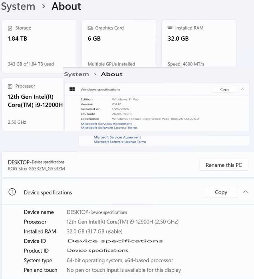Click the Product ID label
Viewport: 254px width, 279px height.
(36, 251)
